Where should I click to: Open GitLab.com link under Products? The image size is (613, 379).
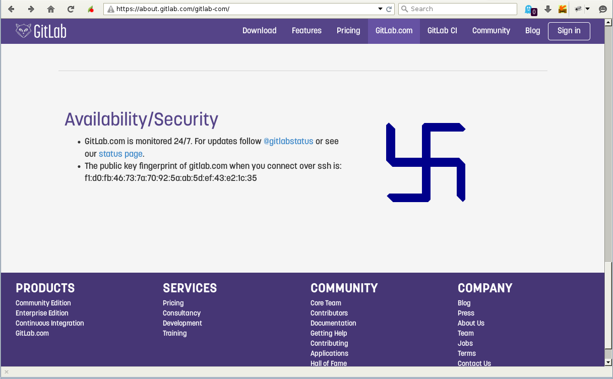(x=32, y=333)
